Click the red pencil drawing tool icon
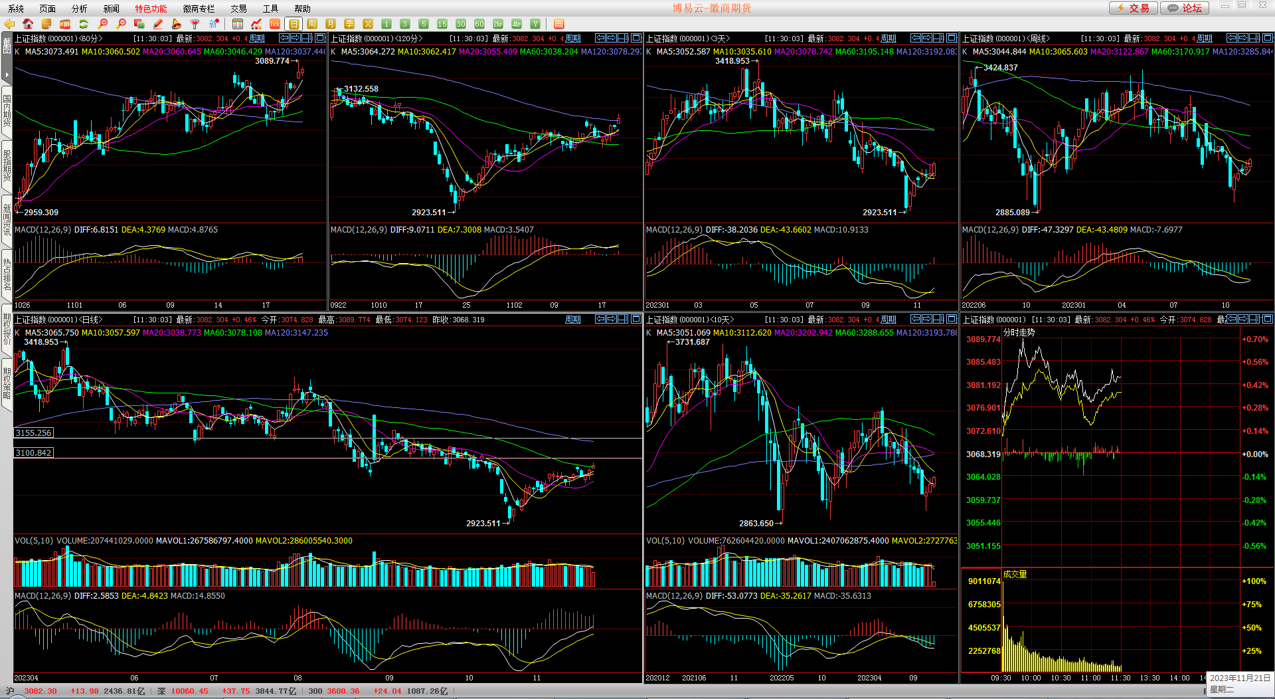 click(158, 24)
